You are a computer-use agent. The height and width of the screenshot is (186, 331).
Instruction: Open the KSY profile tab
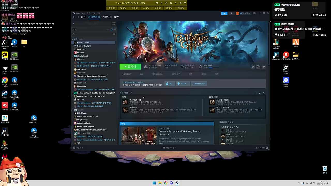pyautogui.click(x=116, y=17)
